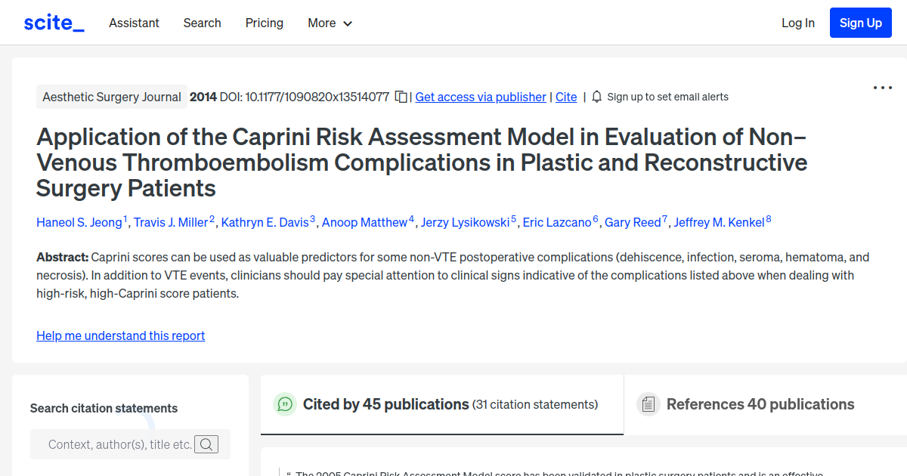
Task: Open author superscript 8 affiliation for Jeffrey M. Kenkel
Action: click(x=768, y=217)
